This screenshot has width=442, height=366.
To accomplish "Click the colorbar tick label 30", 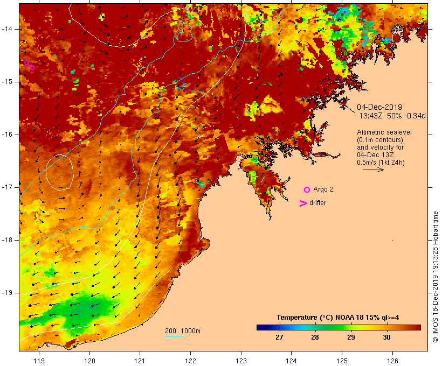I will coord(387,337).
